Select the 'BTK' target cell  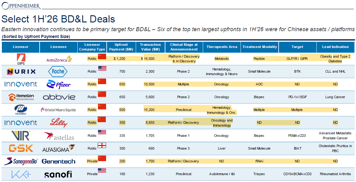tap(297, 71)
